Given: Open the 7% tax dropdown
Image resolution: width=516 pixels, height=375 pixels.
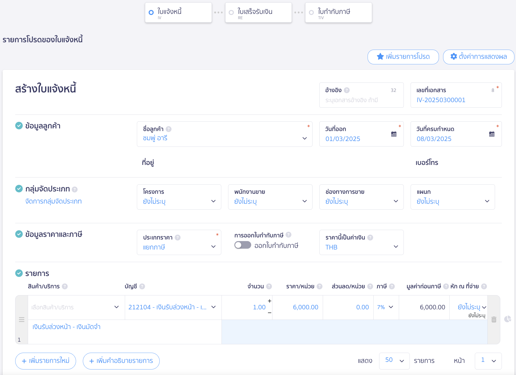Looking at the screenshot, I should [386, 307].
